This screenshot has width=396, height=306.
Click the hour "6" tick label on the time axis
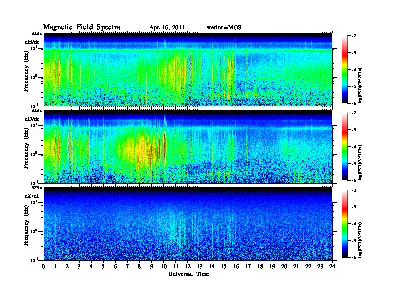115,266
